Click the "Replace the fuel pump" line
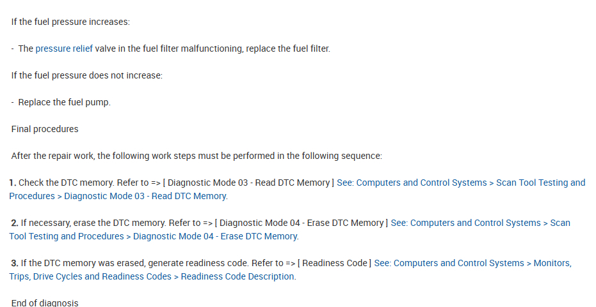 coord(64,102)
